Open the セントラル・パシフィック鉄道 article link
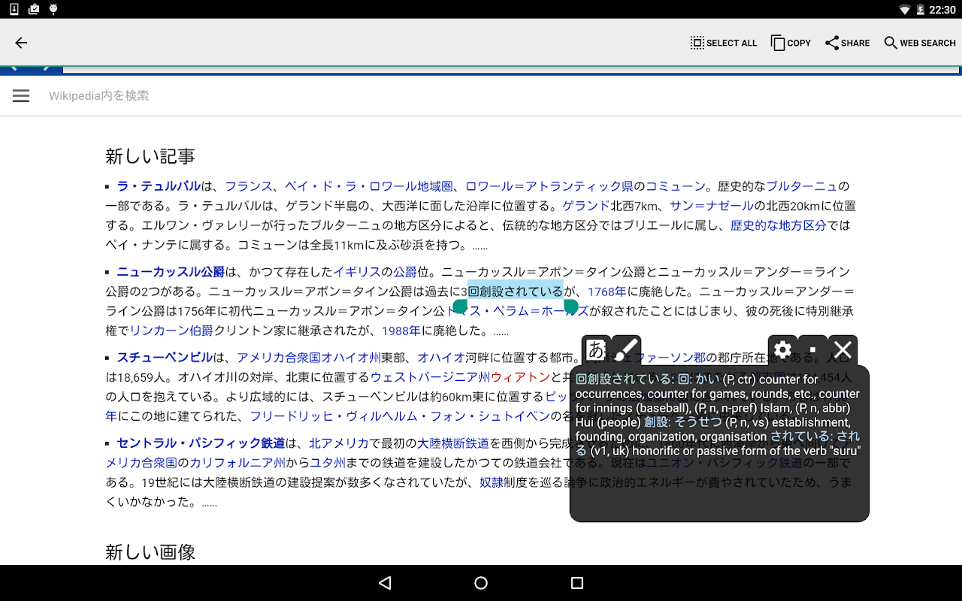962x601 pixels. point(201,443)
